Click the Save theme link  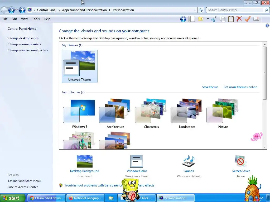click(x=210, y=87)
